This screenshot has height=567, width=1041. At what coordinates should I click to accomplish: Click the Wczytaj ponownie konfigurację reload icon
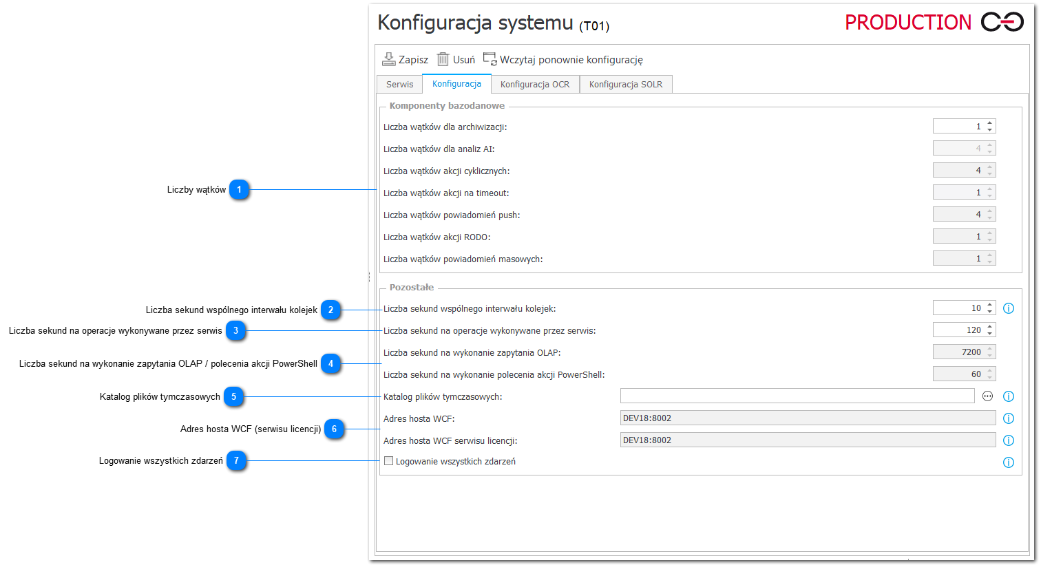tap(490, 59)
